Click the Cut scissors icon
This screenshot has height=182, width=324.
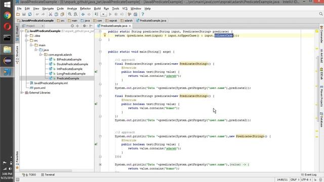click(50, 14)
